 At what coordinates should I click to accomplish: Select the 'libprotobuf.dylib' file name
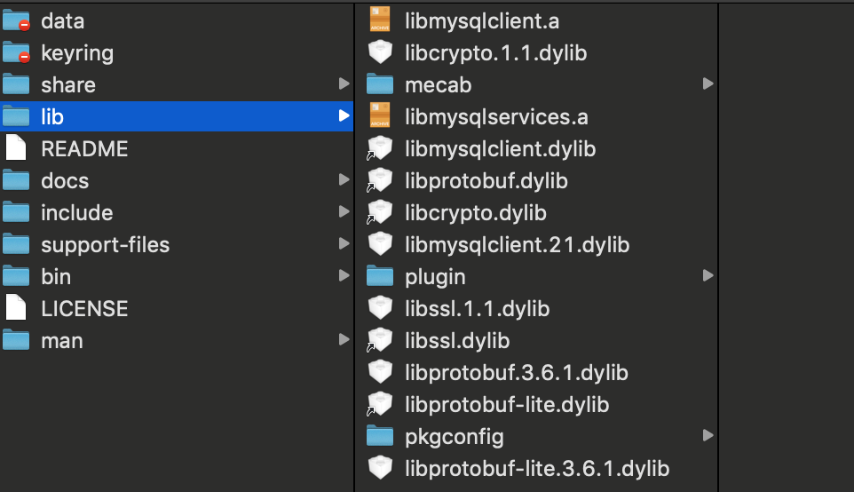486,181
